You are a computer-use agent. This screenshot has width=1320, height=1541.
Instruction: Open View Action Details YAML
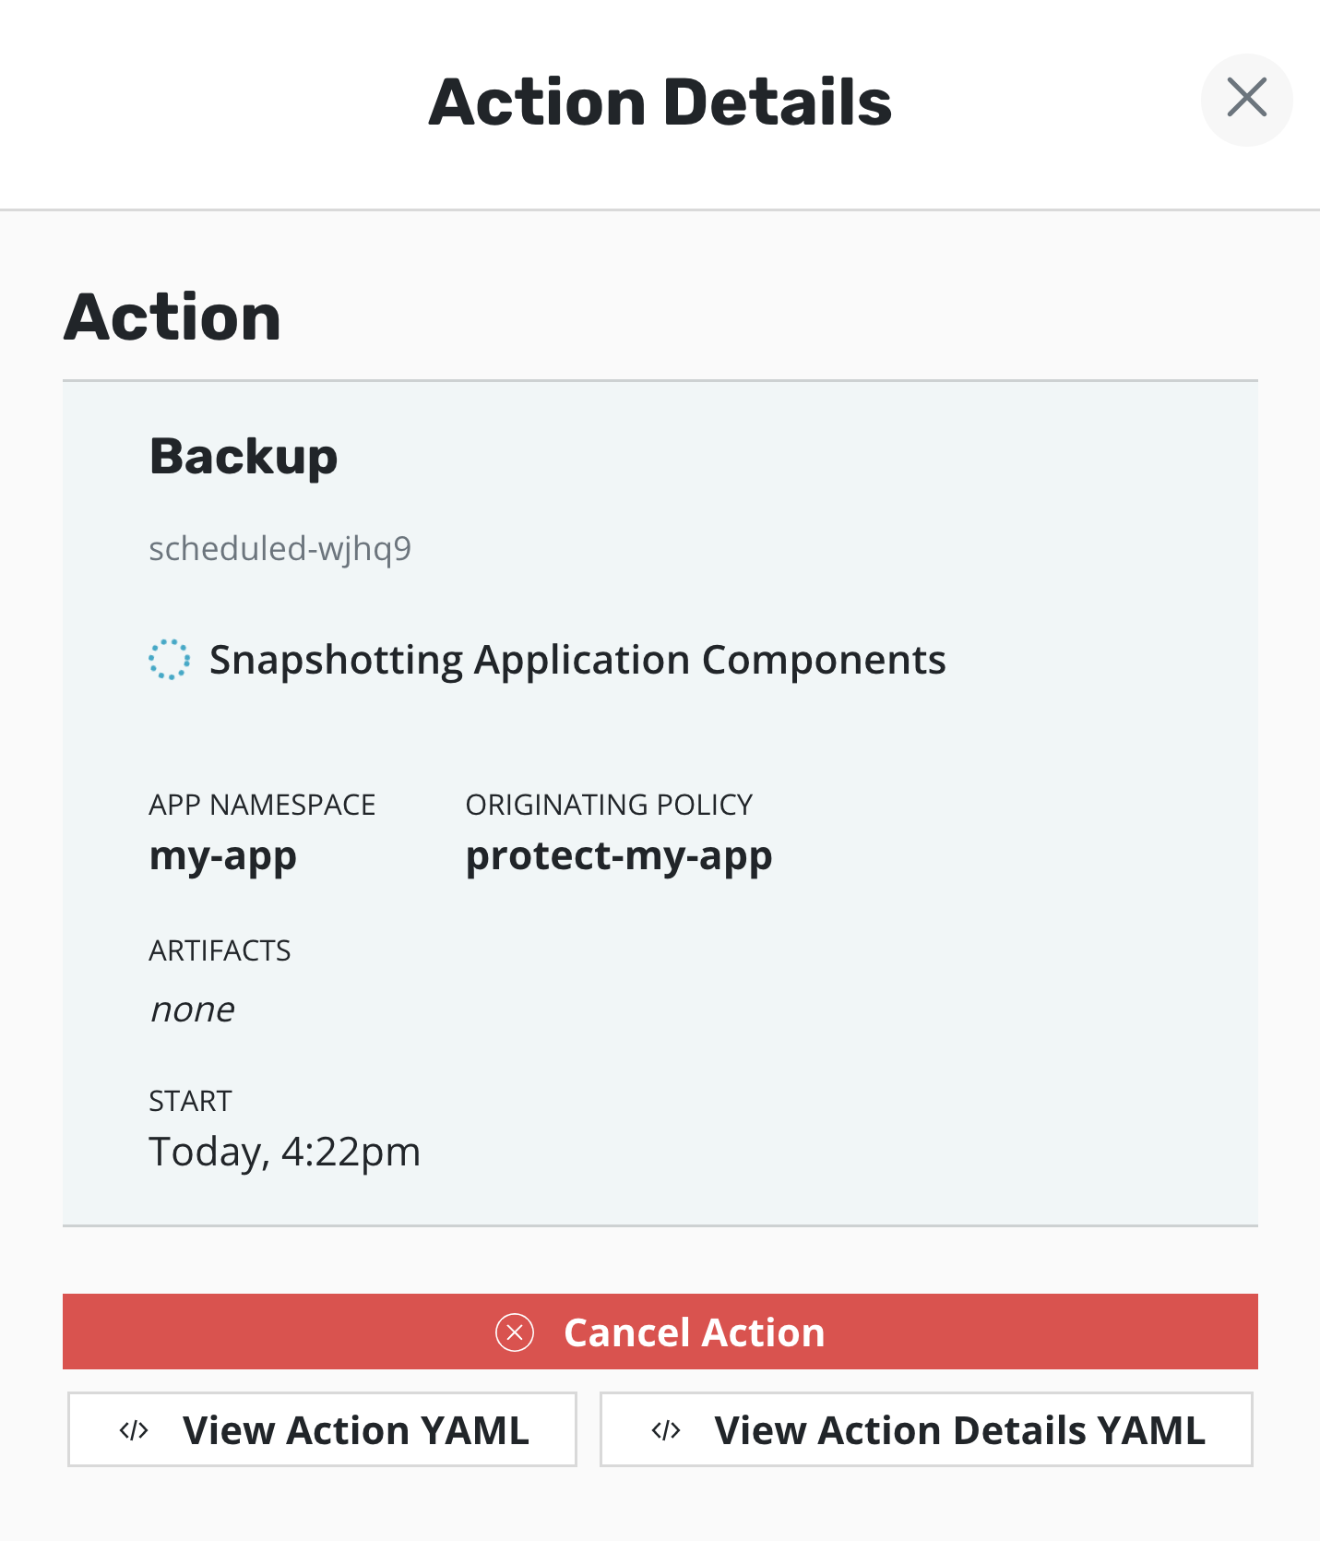(x=926, y=1430)
